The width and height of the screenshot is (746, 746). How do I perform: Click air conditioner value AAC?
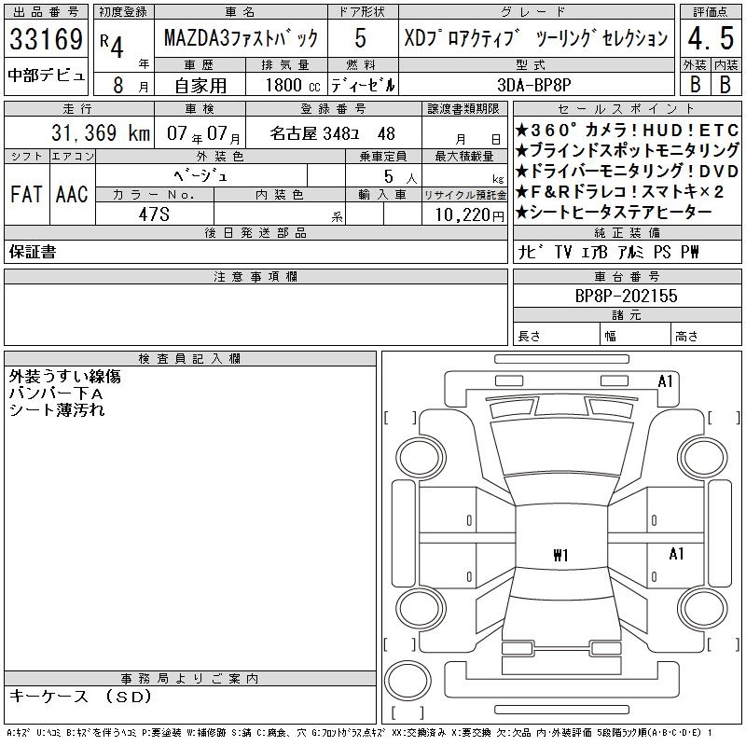tap(72, 194)
